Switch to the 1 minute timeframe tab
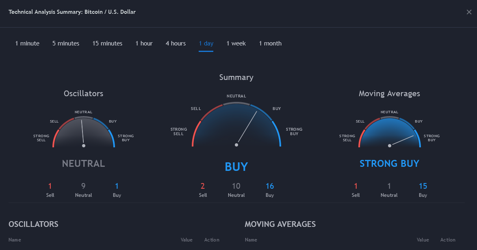477x250 pixels. tap(27, 43)
